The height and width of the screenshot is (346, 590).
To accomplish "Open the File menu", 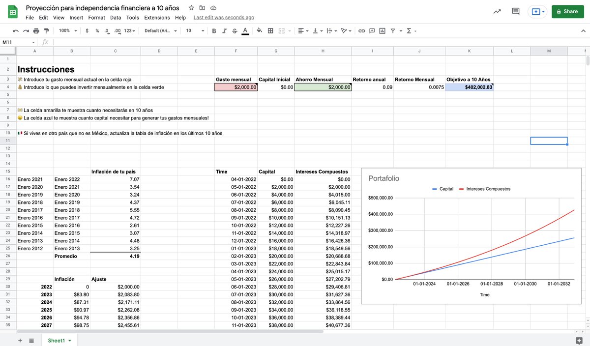I will point(29,18).
